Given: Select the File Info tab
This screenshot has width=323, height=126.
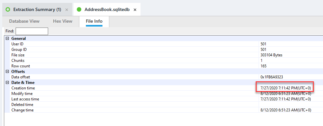Looking at the screenshot, I should click(94, 21).
